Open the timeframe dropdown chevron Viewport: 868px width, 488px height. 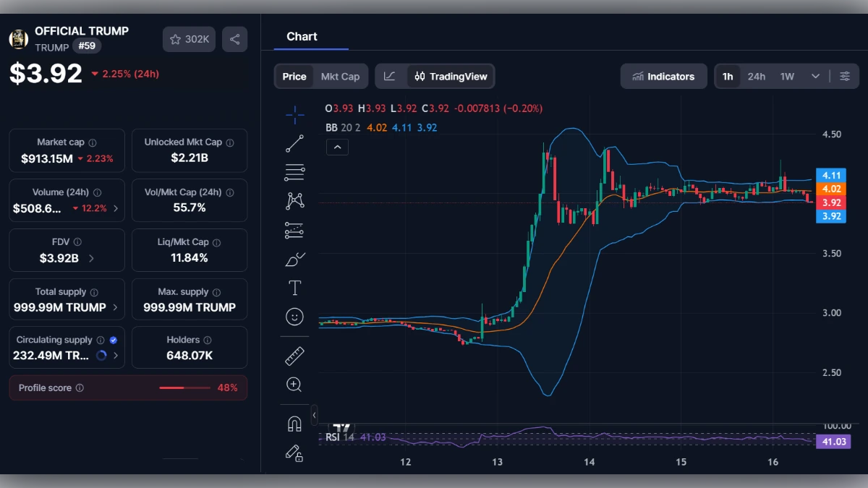[814, 76]
